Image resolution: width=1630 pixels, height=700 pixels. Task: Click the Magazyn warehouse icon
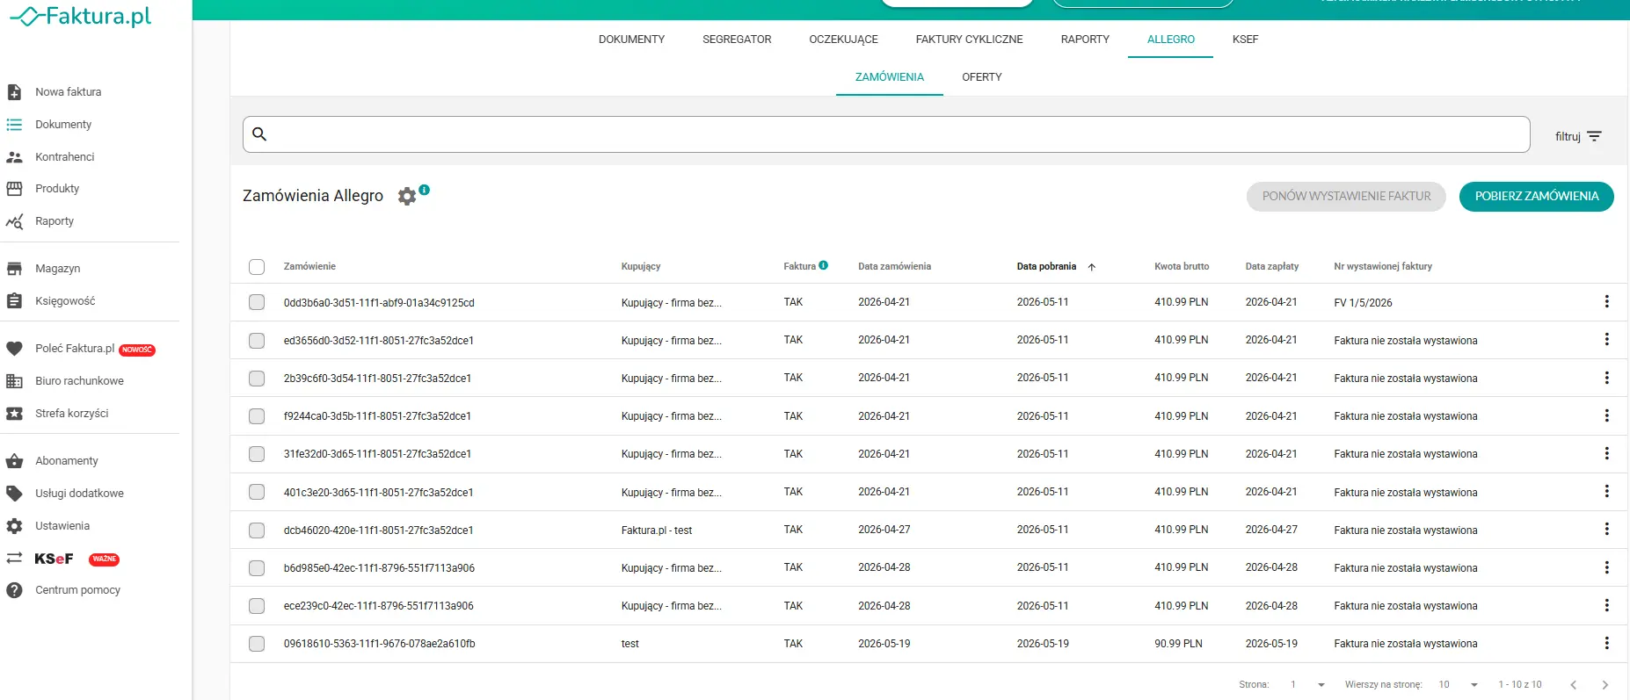(x=14, y=269)
